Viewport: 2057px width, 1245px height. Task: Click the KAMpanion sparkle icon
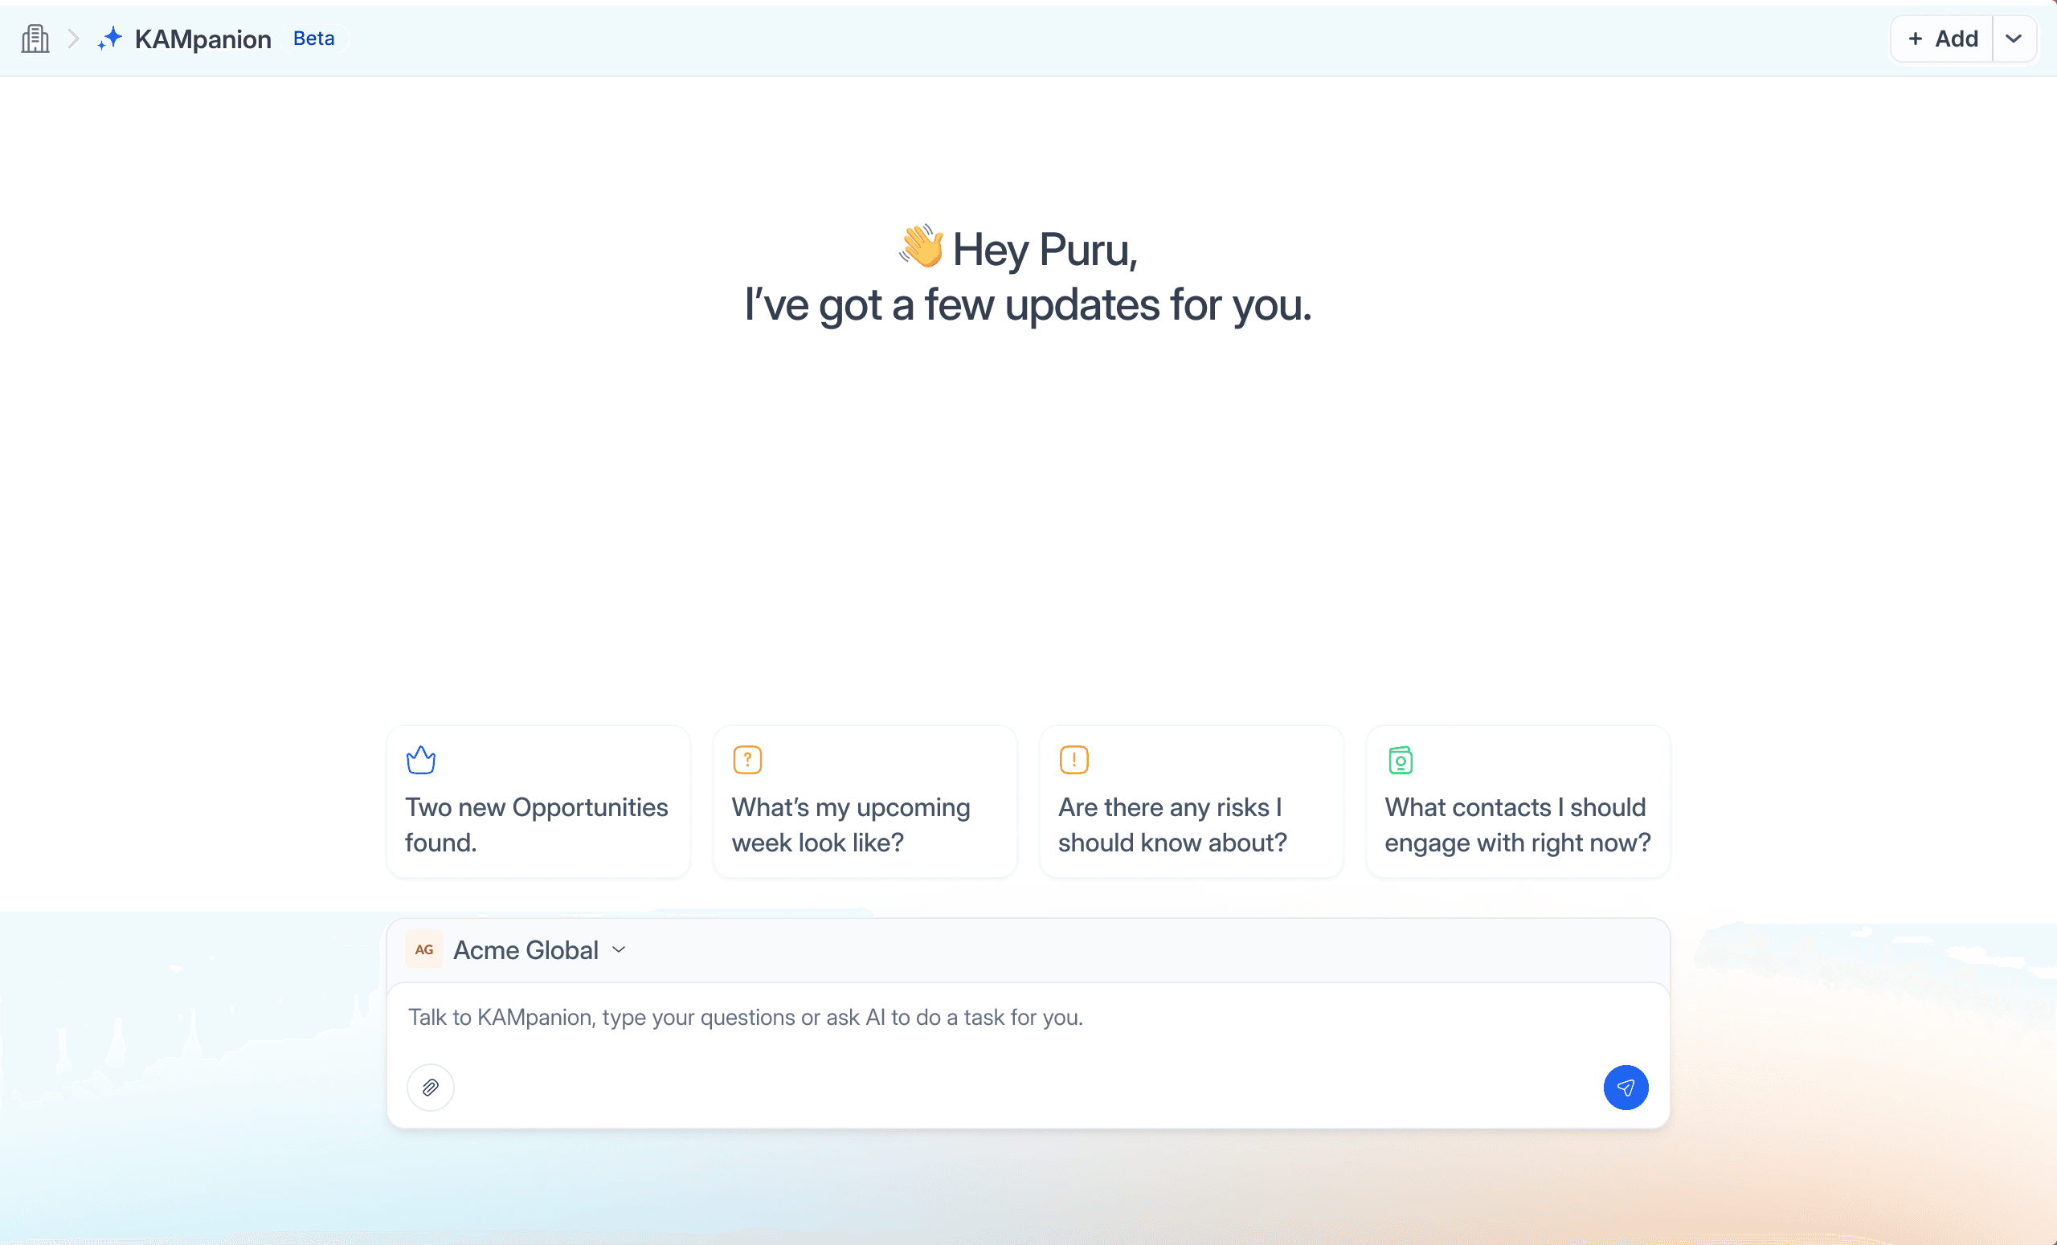[110, 39]
